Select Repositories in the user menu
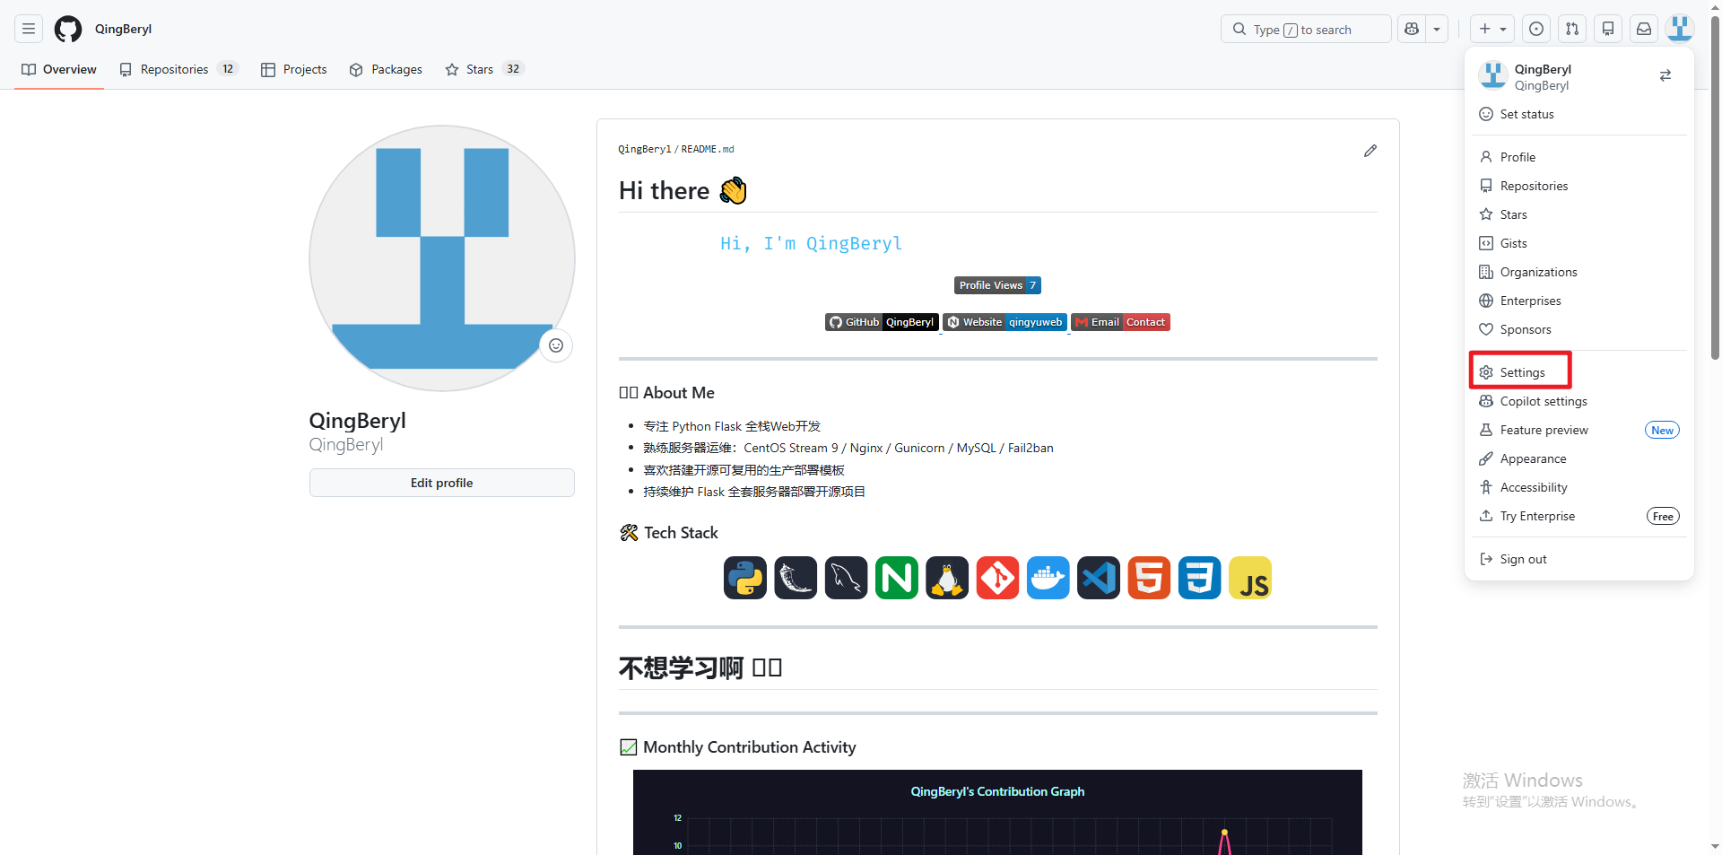 1579,186
